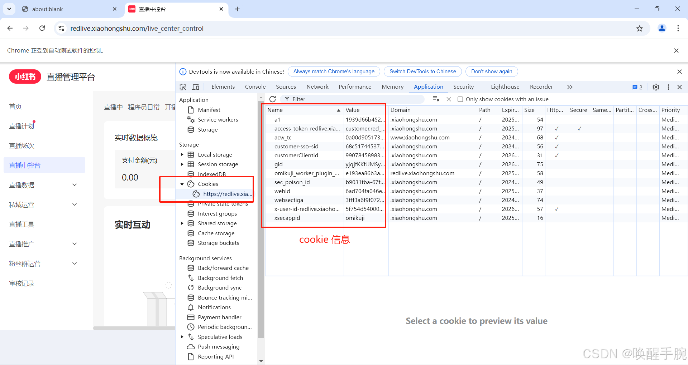The height and width of the screenshot is (365, 688).
Task: Open Service workers entry
Action: coord(218,119)
